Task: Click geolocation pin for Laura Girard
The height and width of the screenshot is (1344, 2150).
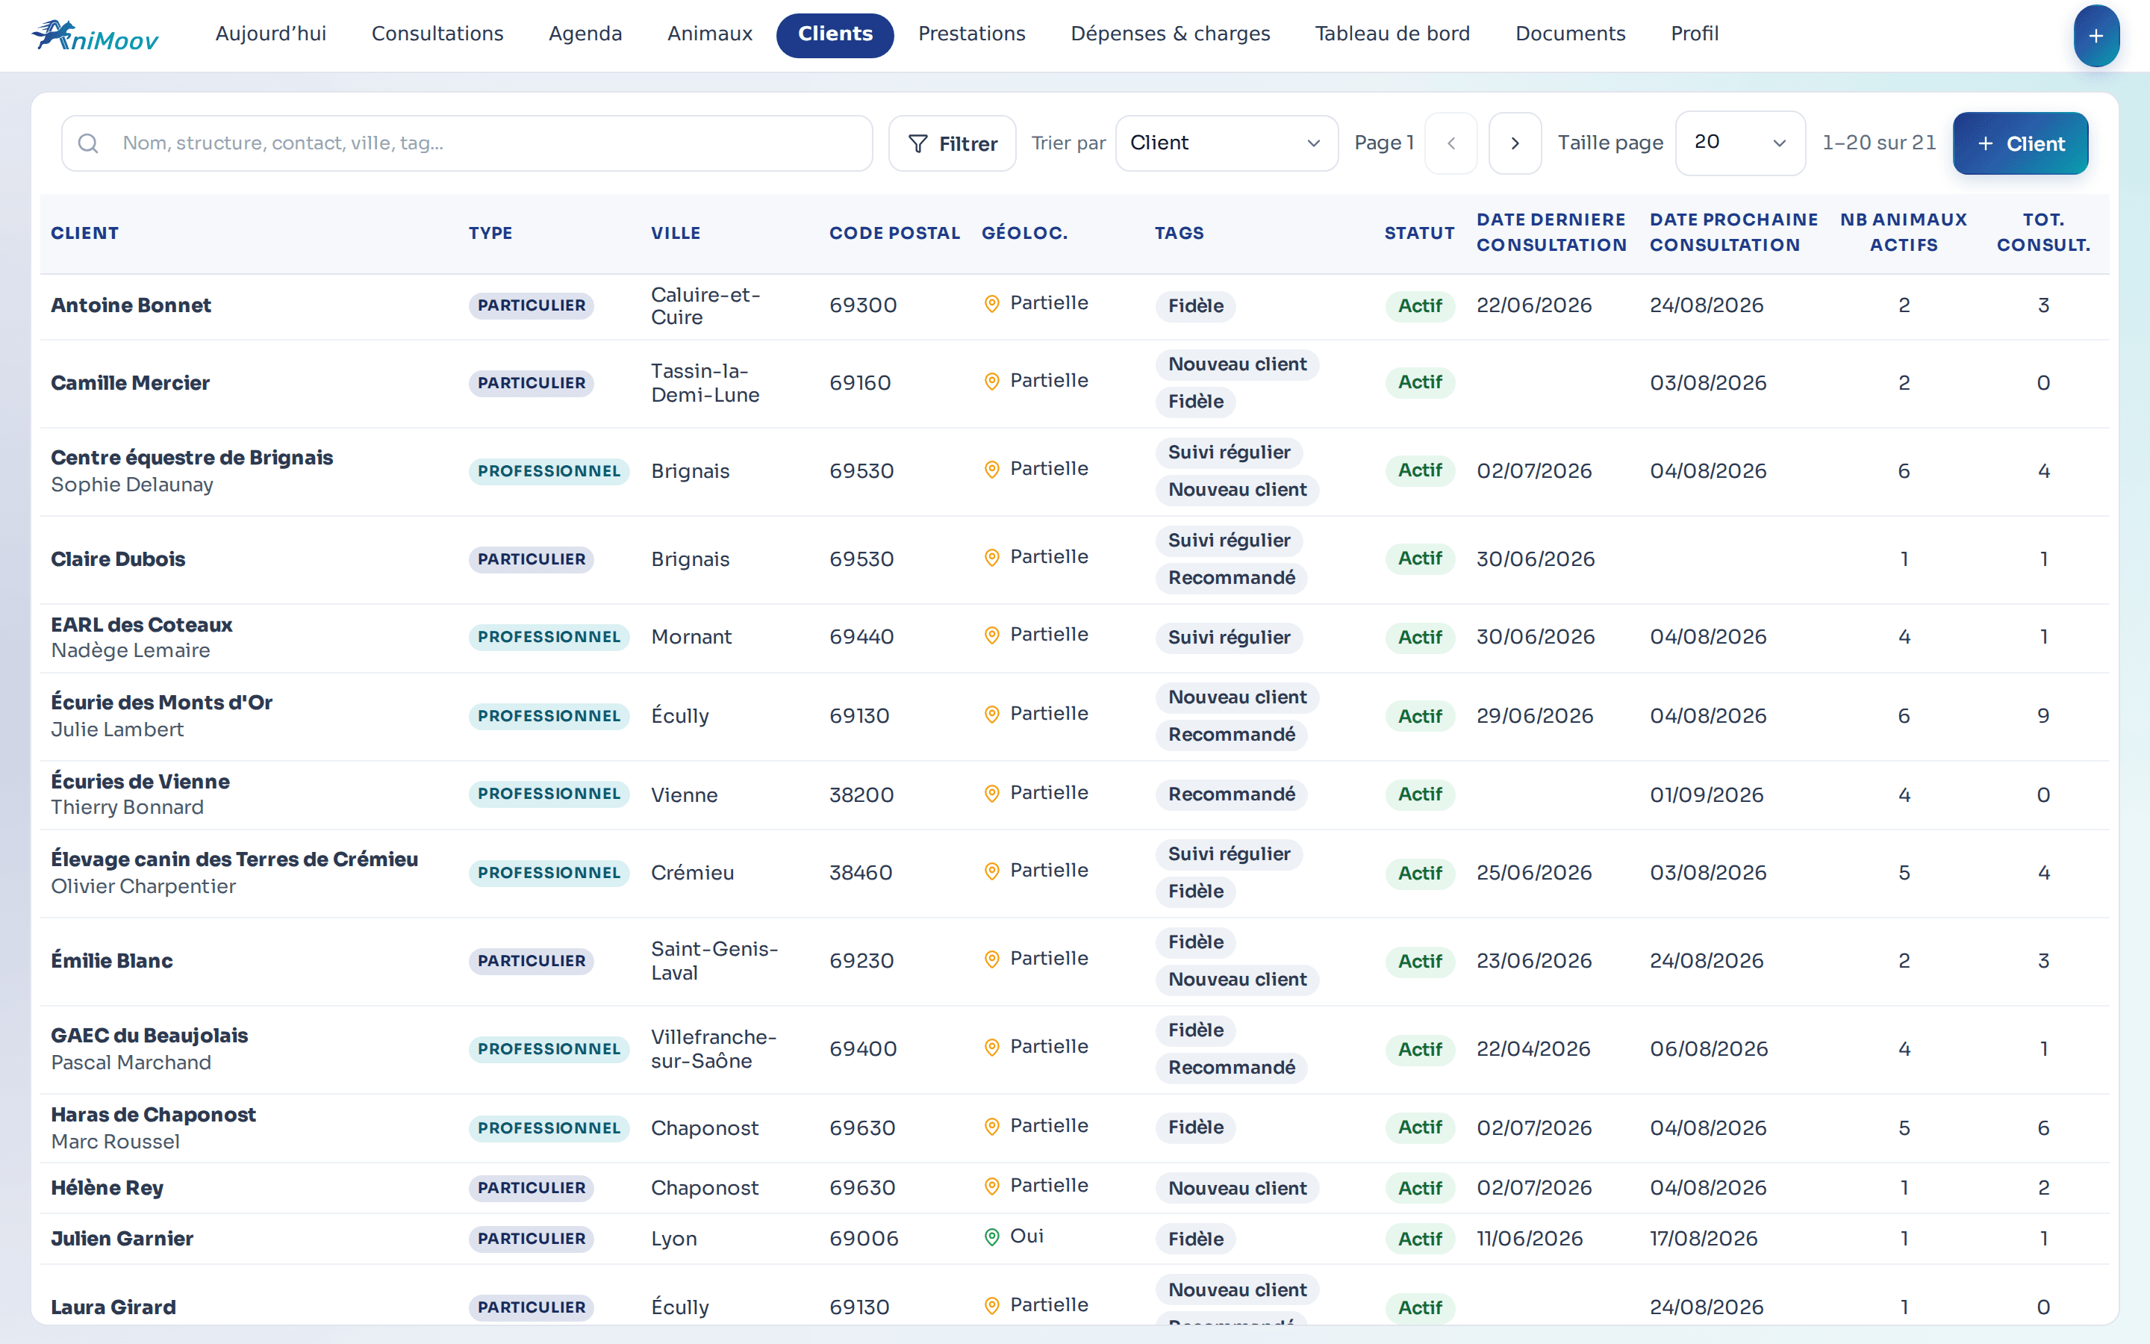Action: point(992,1305)
